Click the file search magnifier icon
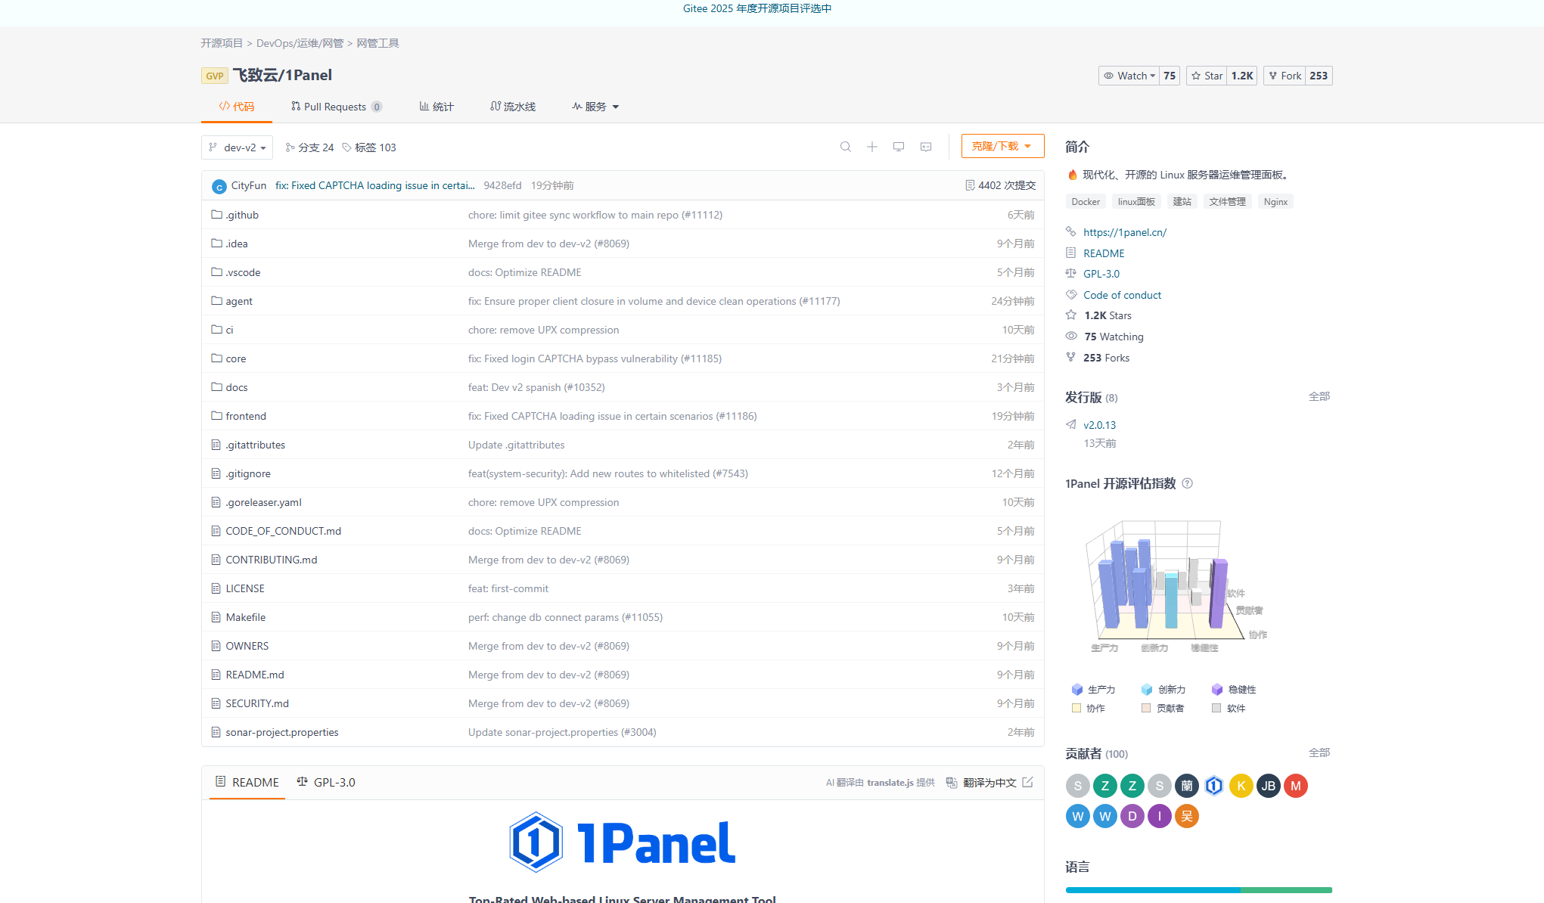 845,147
